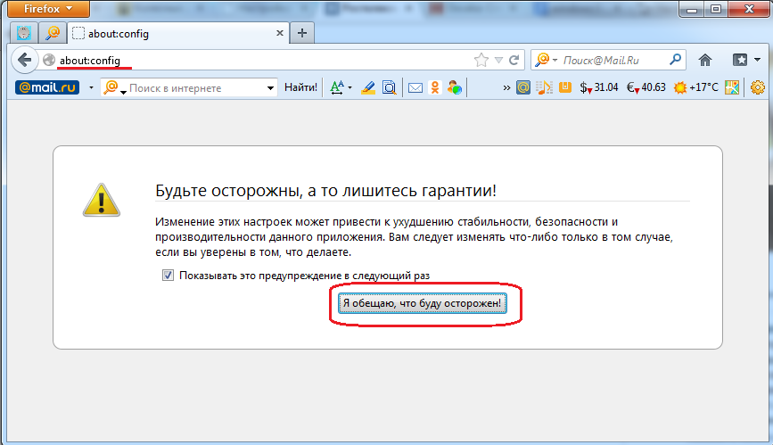Open the text size dropdown arrow
The width and height of the screenshot is (773, 445).
coord(349,87)
